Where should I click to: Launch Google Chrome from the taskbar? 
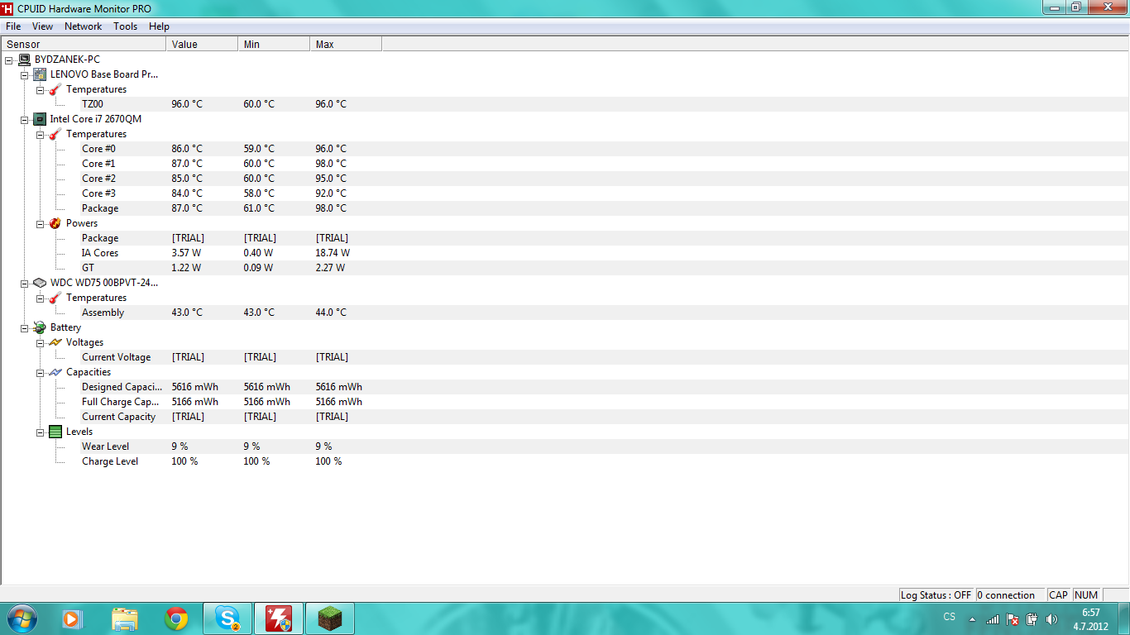point(176,618)
